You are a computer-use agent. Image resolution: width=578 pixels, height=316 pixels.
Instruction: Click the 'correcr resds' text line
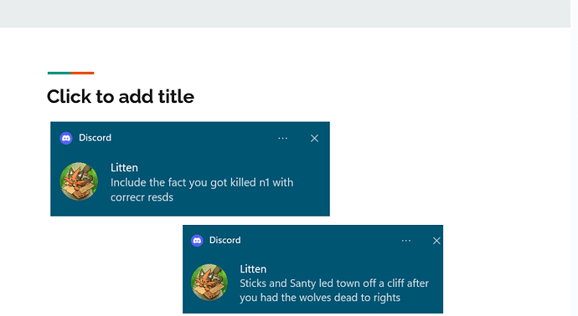click(x=142, y=197)
